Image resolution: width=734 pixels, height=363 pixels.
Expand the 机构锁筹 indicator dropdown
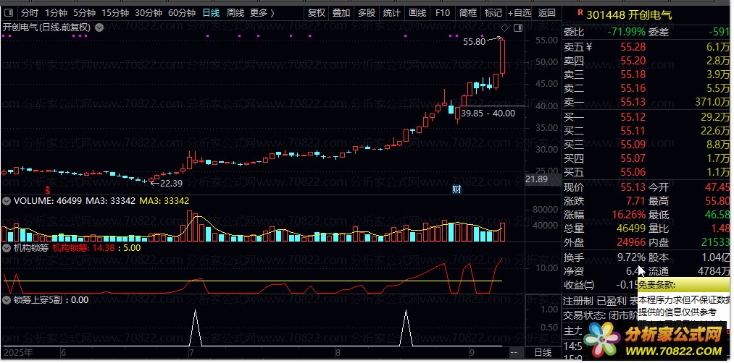click(x=7, y=248)
